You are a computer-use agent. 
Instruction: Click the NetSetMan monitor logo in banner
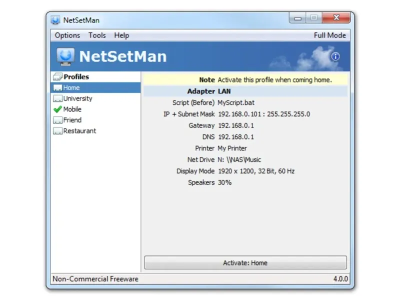point(65,56)
